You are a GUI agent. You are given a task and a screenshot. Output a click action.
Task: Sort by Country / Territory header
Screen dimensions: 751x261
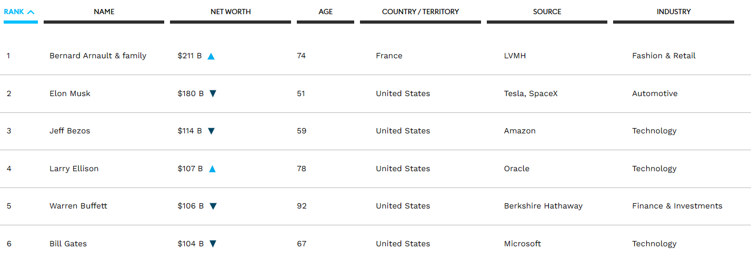coord(420,12)
